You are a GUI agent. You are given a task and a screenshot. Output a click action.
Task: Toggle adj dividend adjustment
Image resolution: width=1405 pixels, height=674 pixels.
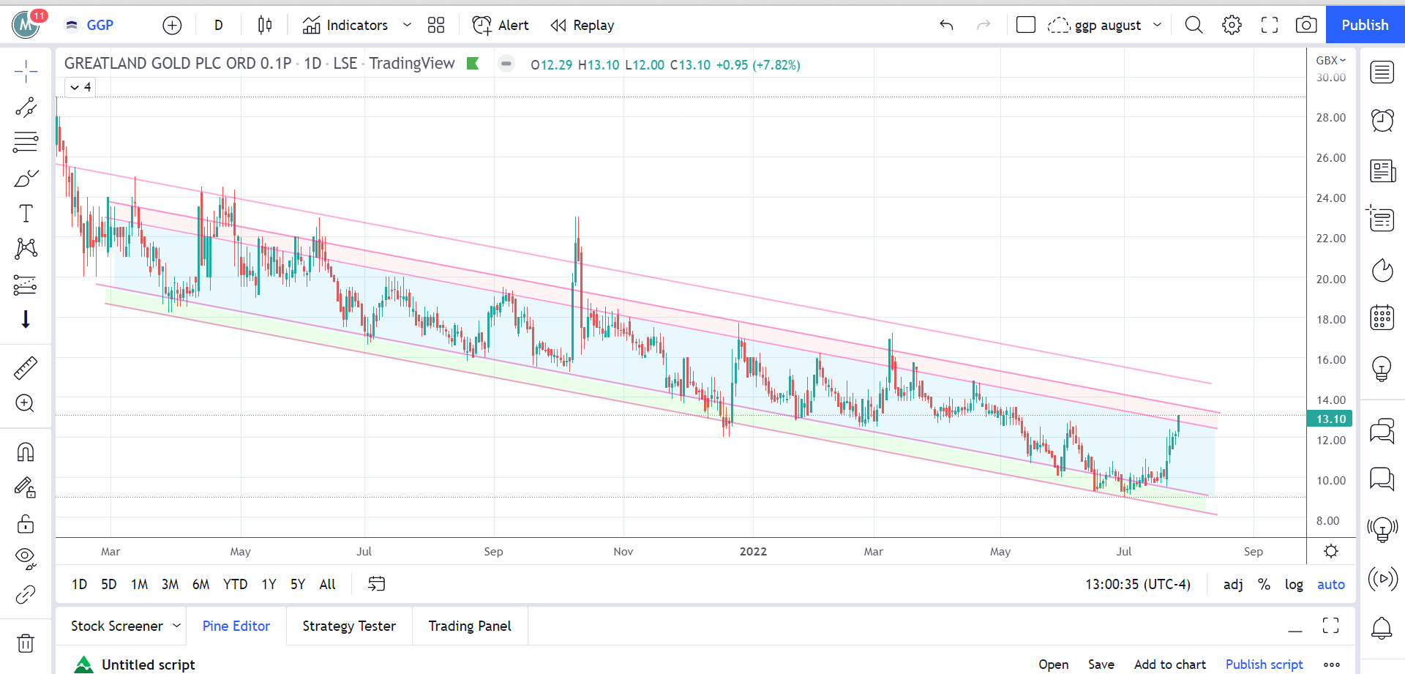(1233, 584)
